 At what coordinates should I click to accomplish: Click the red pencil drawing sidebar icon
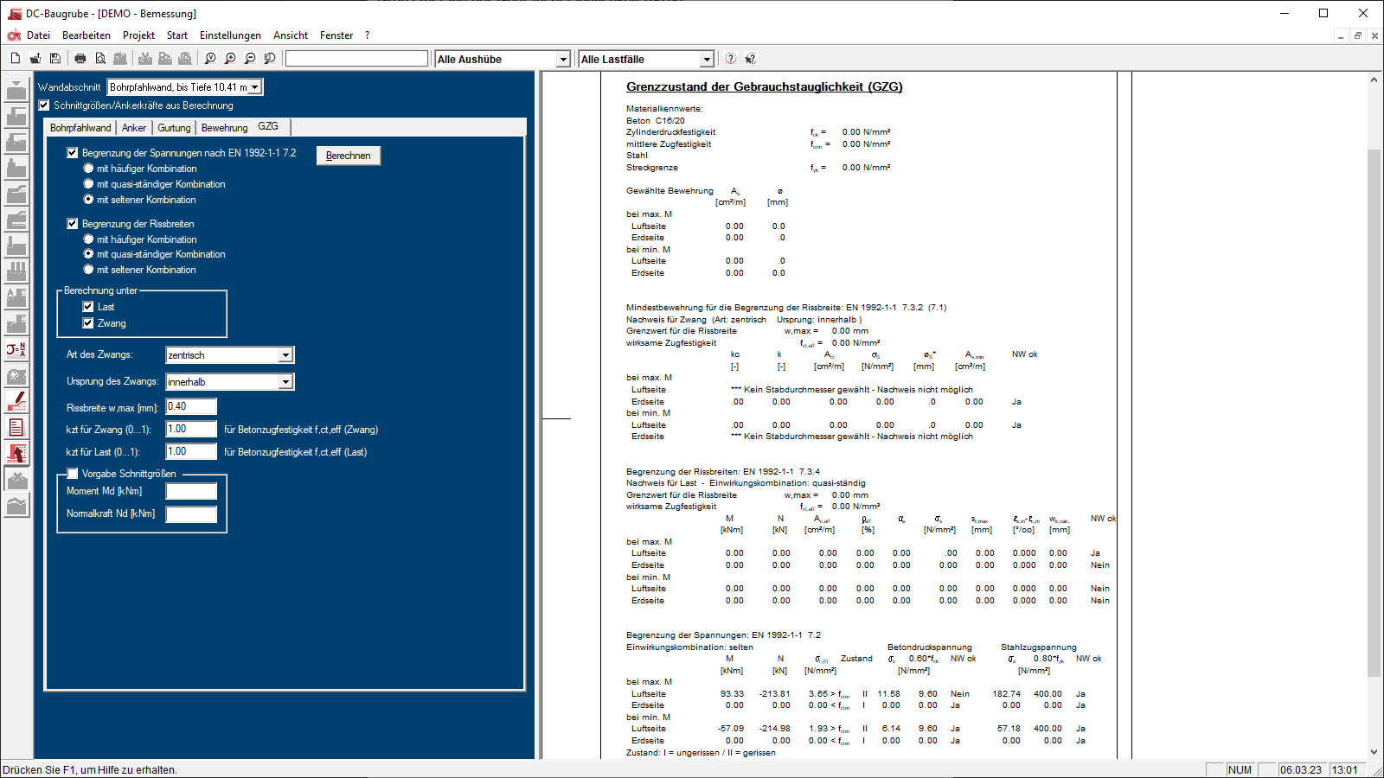(x=16, y=402)
